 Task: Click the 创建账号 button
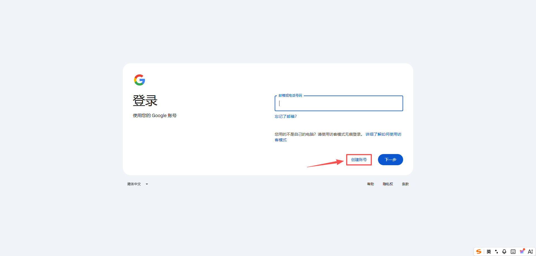coord(359,160)
